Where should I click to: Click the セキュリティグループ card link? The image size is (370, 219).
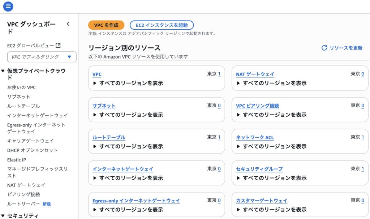259,169
